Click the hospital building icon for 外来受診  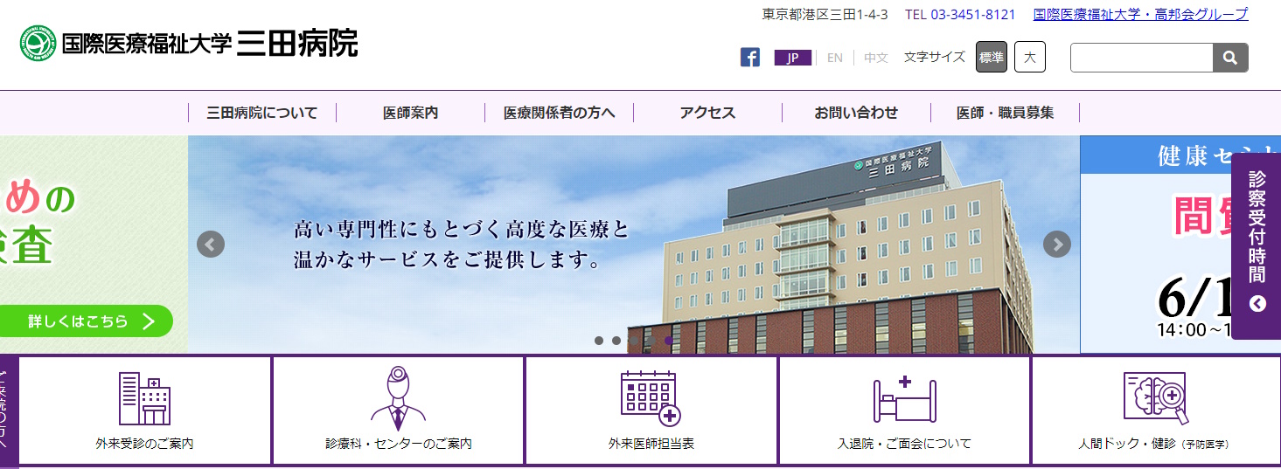[145, 398]
